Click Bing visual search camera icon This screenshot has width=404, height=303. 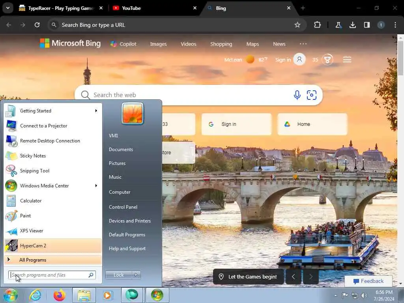coord(312,95)
